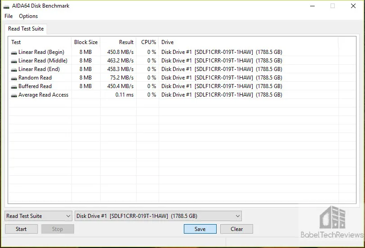
Task: Click the 450.4 MB/s result value
Action: click(x=120, y=86)
